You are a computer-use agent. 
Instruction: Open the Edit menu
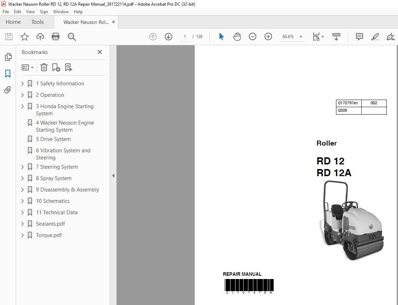pyautogui.click(x=17, y=12)
